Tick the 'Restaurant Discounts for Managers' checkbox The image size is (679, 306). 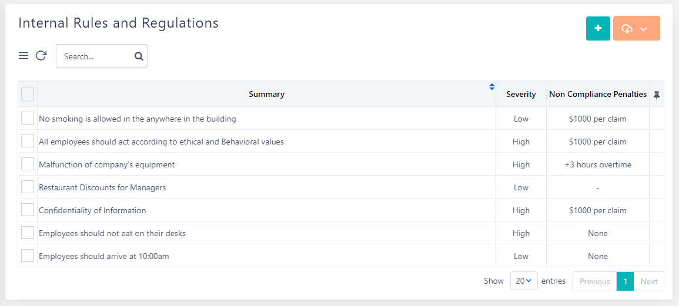pos(28,187)
